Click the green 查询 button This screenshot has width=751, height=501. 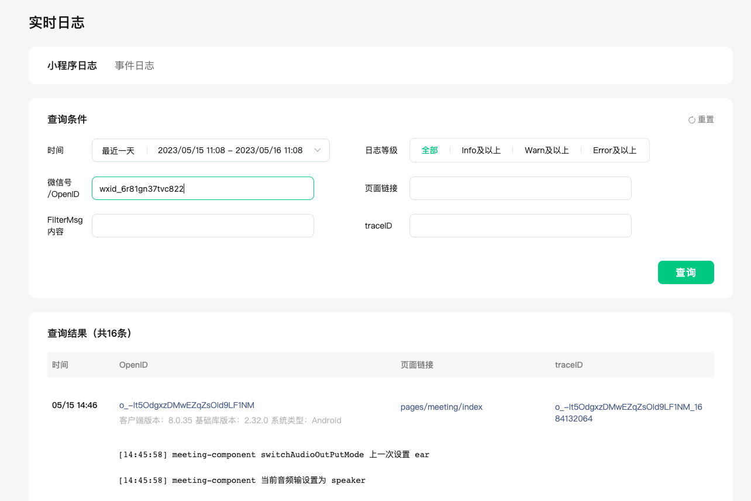[686, 272]
